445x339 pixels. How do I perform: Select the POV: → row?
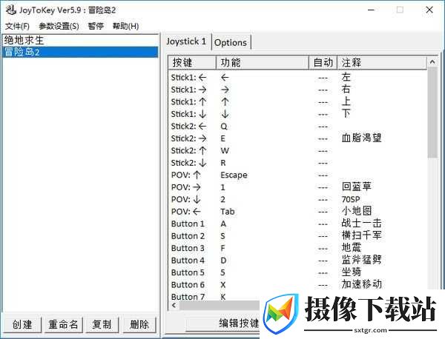[297, 187]
